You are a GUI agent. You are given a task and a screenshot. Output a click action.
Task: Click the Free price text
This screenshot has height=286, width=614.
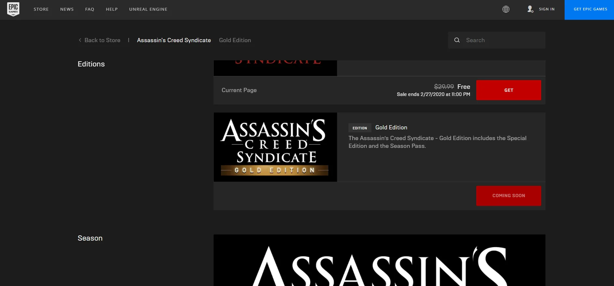(x=464, y=87)
